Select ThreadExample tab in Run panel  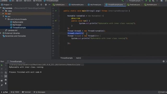coord(16,61)
